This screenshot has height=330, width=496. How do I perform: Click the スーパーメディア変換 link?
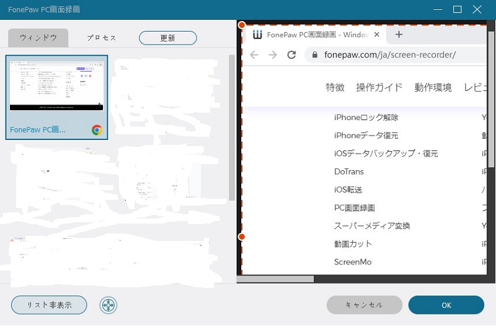[x=372, y=226]
